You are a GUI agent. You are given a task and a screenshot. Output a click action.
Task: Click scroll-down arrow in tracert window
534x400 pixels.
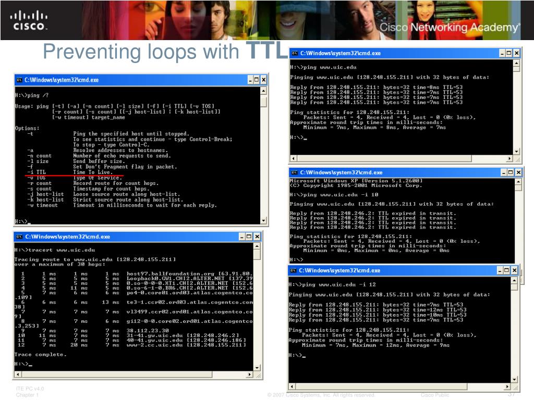pos(258,368)
